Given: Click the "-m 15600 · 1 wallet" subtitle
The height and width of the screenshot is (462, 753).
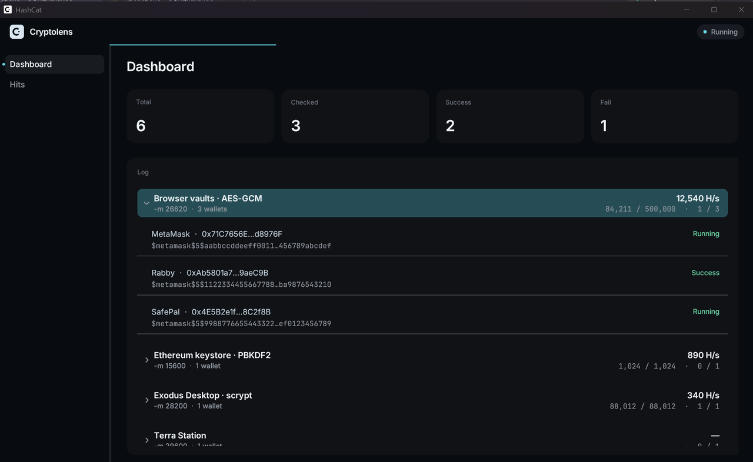Looking at the screenshot, I should [x=187, y=366].
